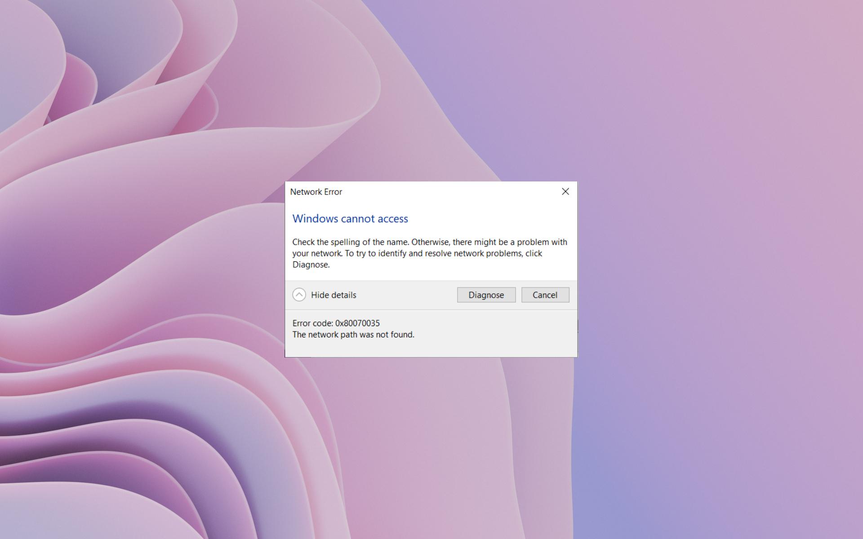Click the desktop wallpaper right of dialog
This screenshot has width=863, height=539.
719,269
